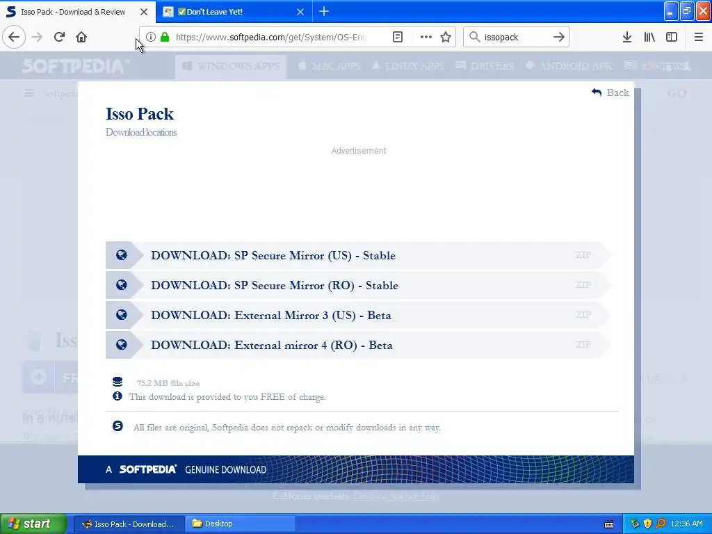Open the Drivers menu item

485,66
